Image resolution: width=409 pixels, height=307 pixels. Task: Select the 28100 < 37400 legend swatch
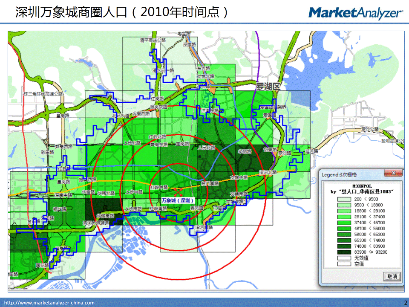point(345,217)
